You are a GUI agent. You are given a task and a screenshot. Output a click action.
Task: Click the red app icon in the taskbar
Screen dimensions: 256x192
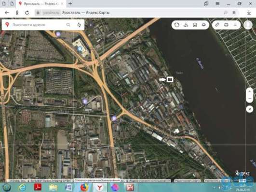(130, 187)
